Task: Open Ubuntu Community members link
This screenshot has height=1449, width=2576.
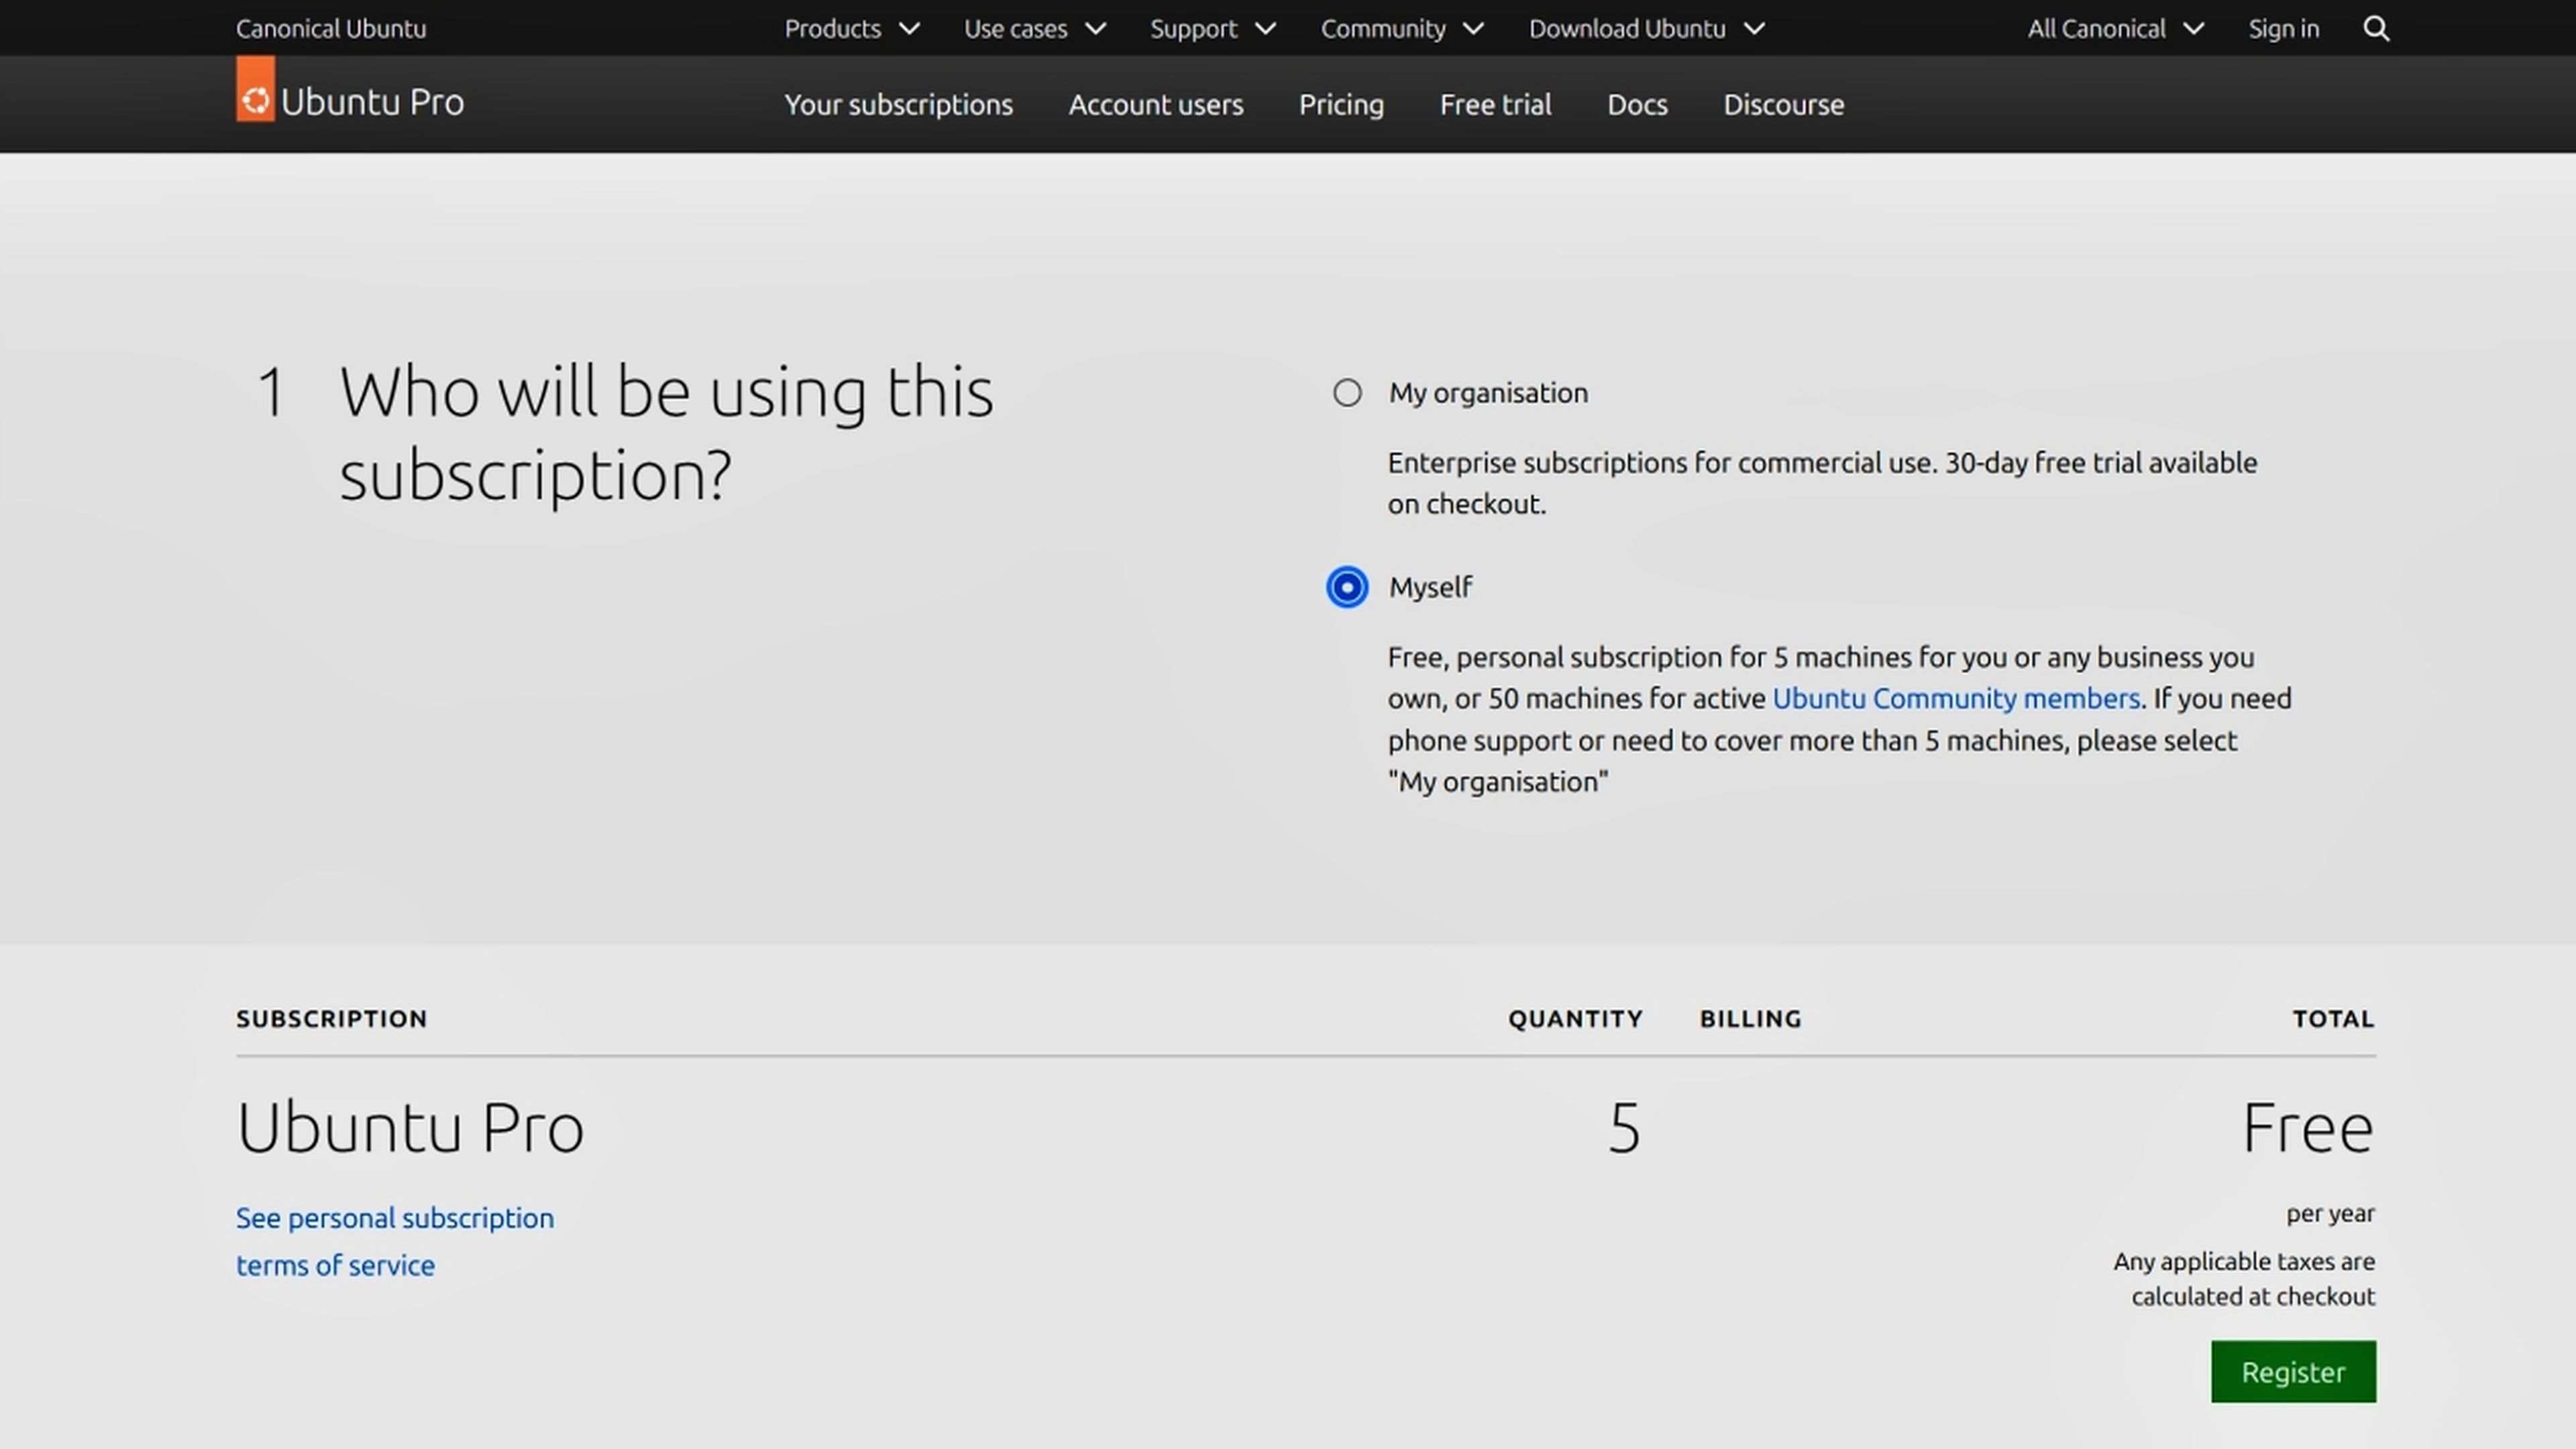Action: pyautogui.click(x=1955, y=699)
